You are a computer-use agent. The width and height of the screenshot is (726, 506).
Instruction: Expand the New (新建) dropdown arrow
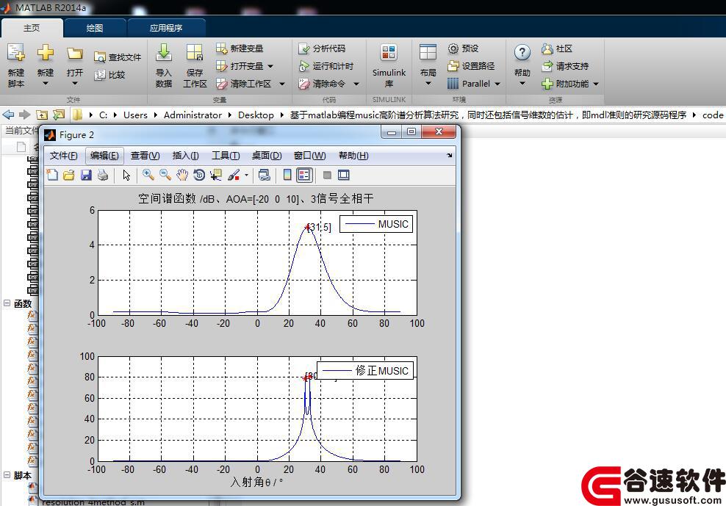point(46,84)
